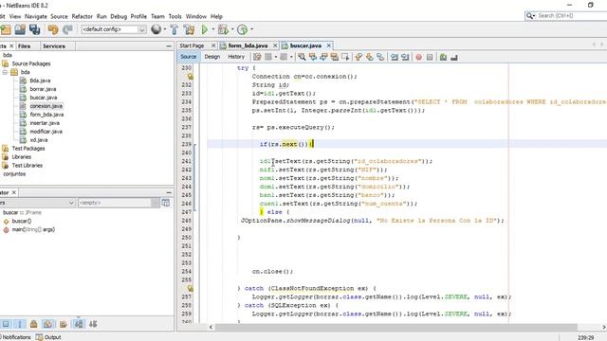Screen dimensions: 607x341
Task: Click the Stop Macro Recording icon
Action: click(430, 57)
